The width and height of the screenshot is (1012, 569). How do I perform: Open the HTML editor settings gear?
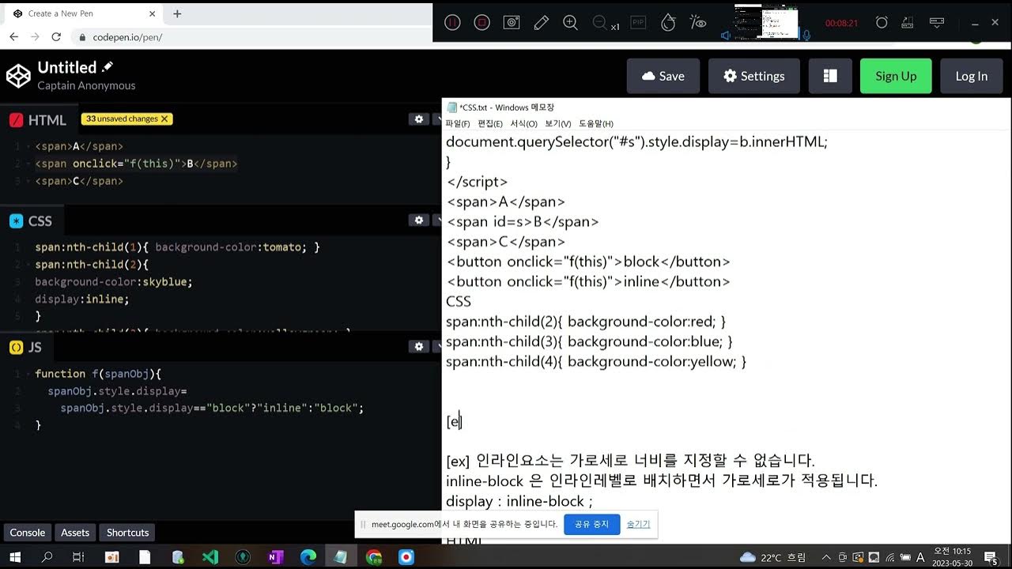[x=419, y=119]
